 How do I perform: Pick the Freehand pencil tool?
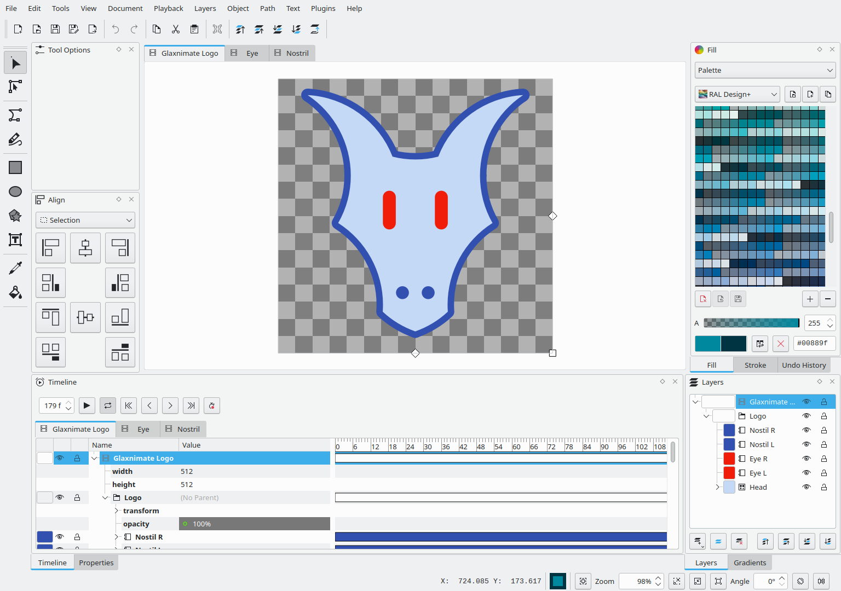coord(15,139)
